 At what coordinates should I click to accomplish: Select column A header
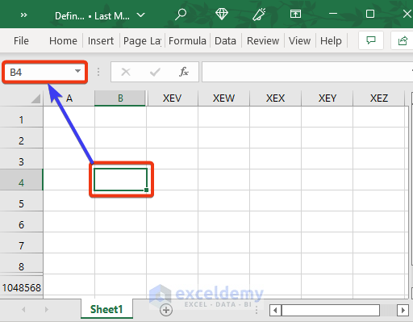[69, 98]
